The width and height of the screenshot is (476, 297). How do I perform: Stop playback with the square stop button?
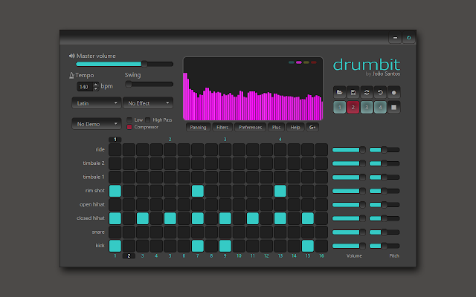pyautogui.click(x=393, y=107)
